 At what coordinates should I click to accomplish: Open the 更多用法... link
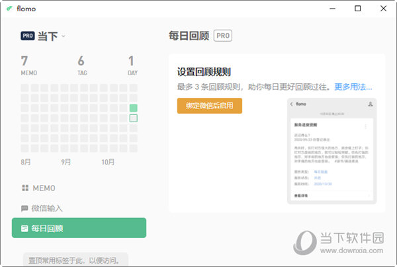(353, 87)
